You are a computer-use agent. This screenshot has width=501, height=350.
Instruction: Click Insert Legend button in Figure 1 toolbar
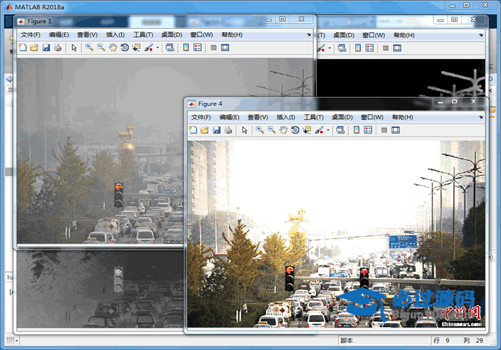[x=198, y=48]
